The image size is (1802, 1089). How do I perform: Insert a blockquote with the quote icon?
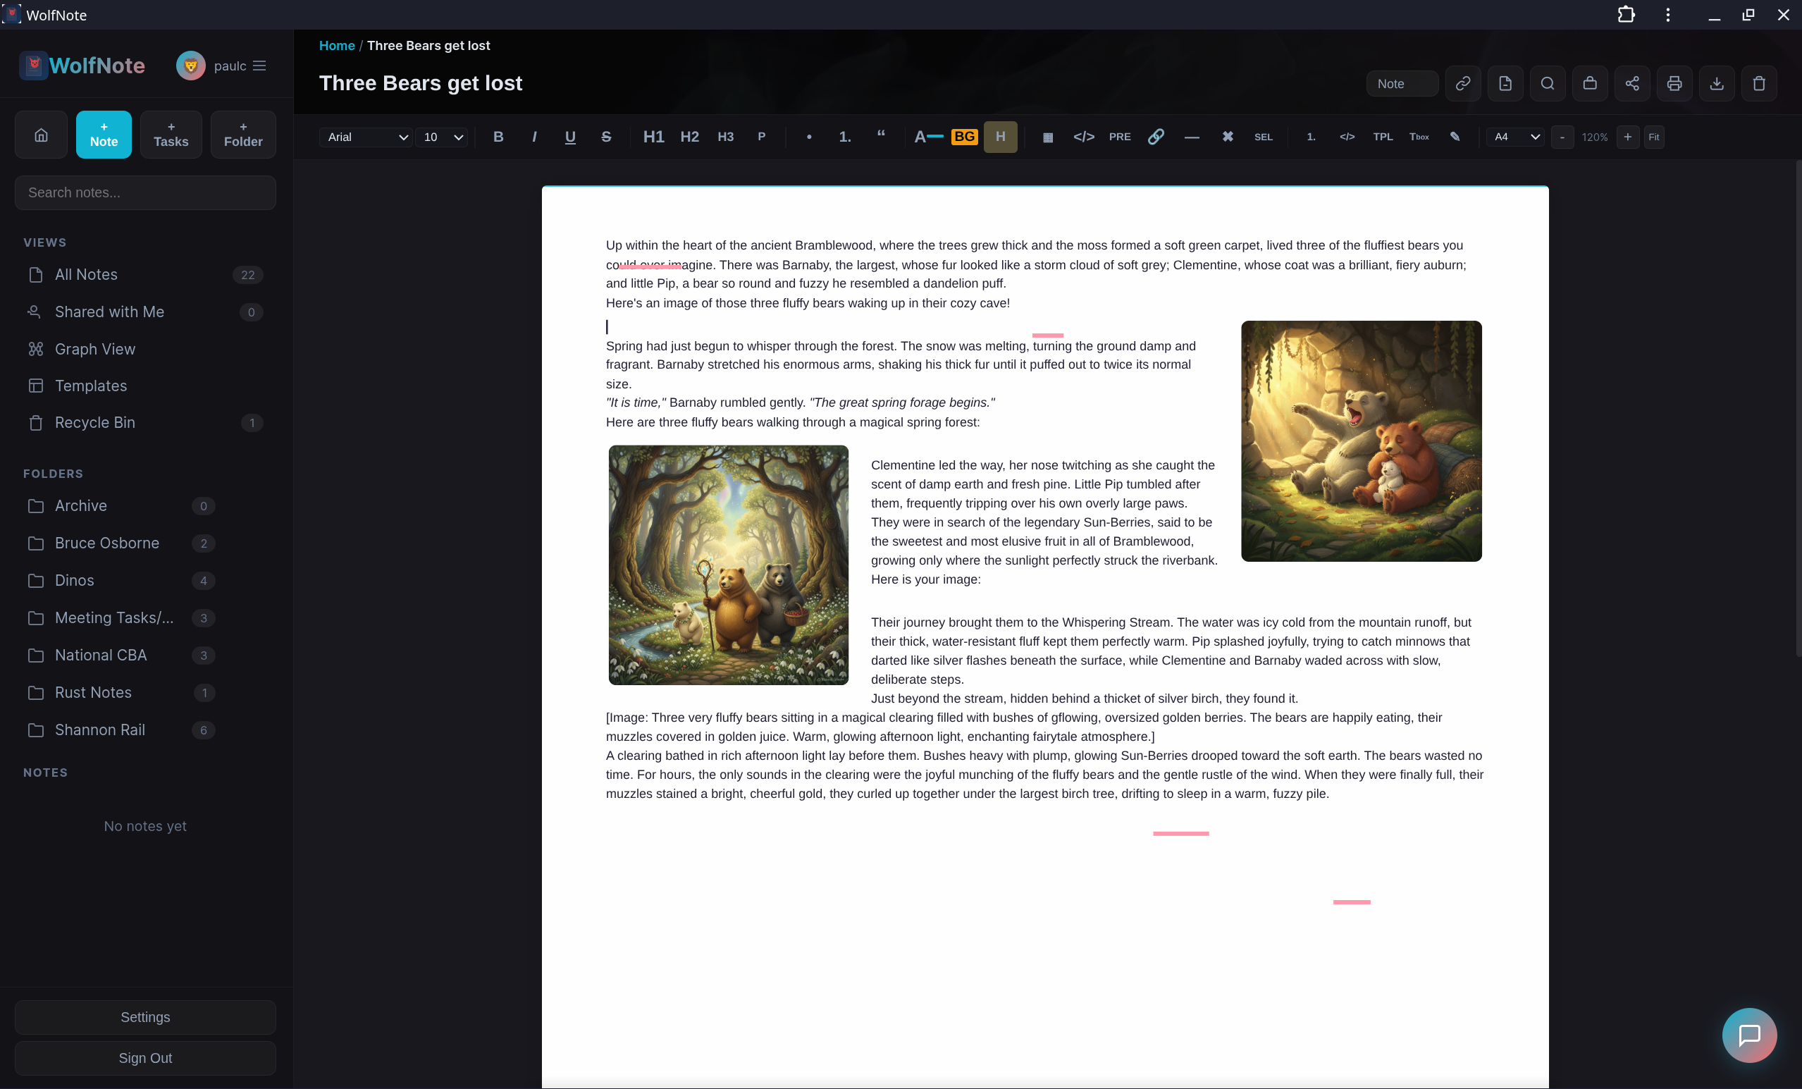[880, 137]
